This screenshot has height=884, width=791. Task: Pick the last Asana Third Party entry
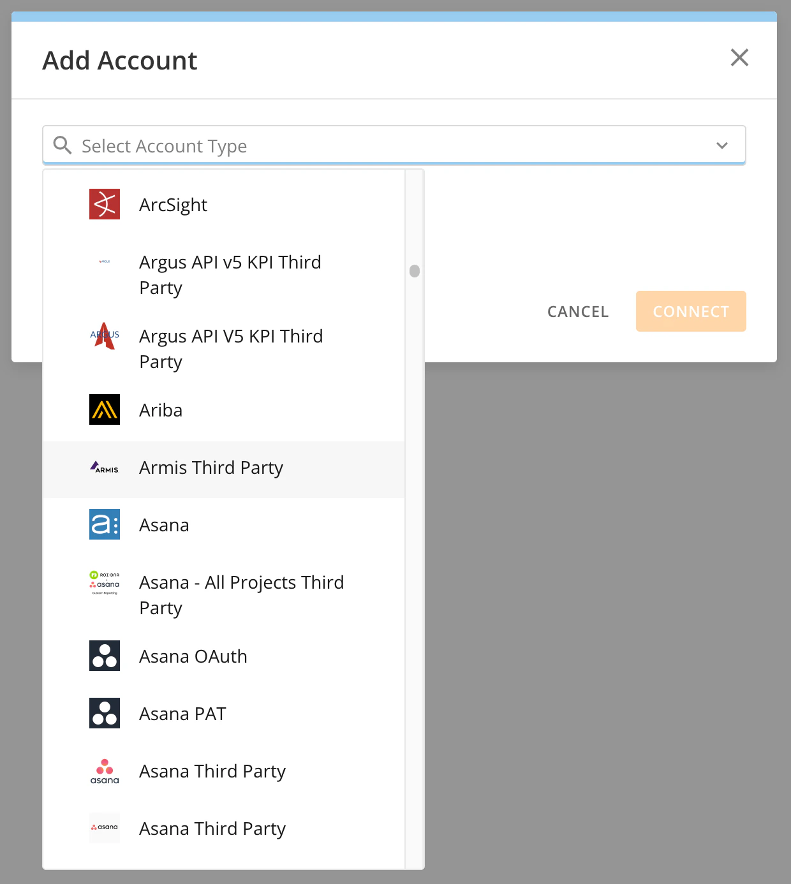(224, 828)
